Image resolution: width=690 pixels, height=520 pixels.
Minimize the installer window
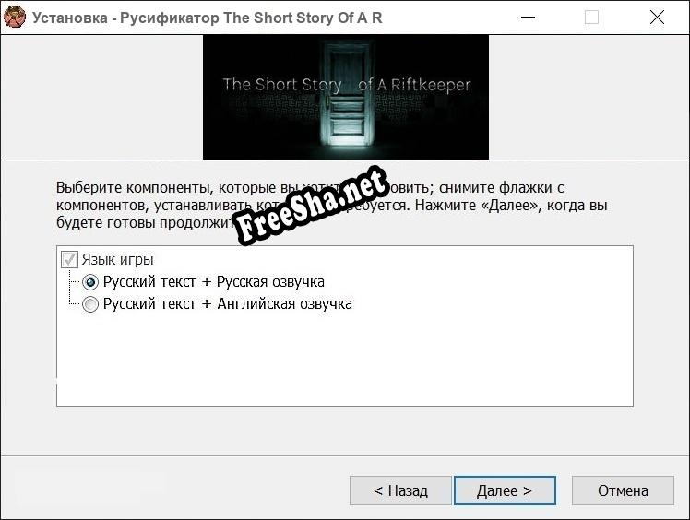[x=527, y=18]
